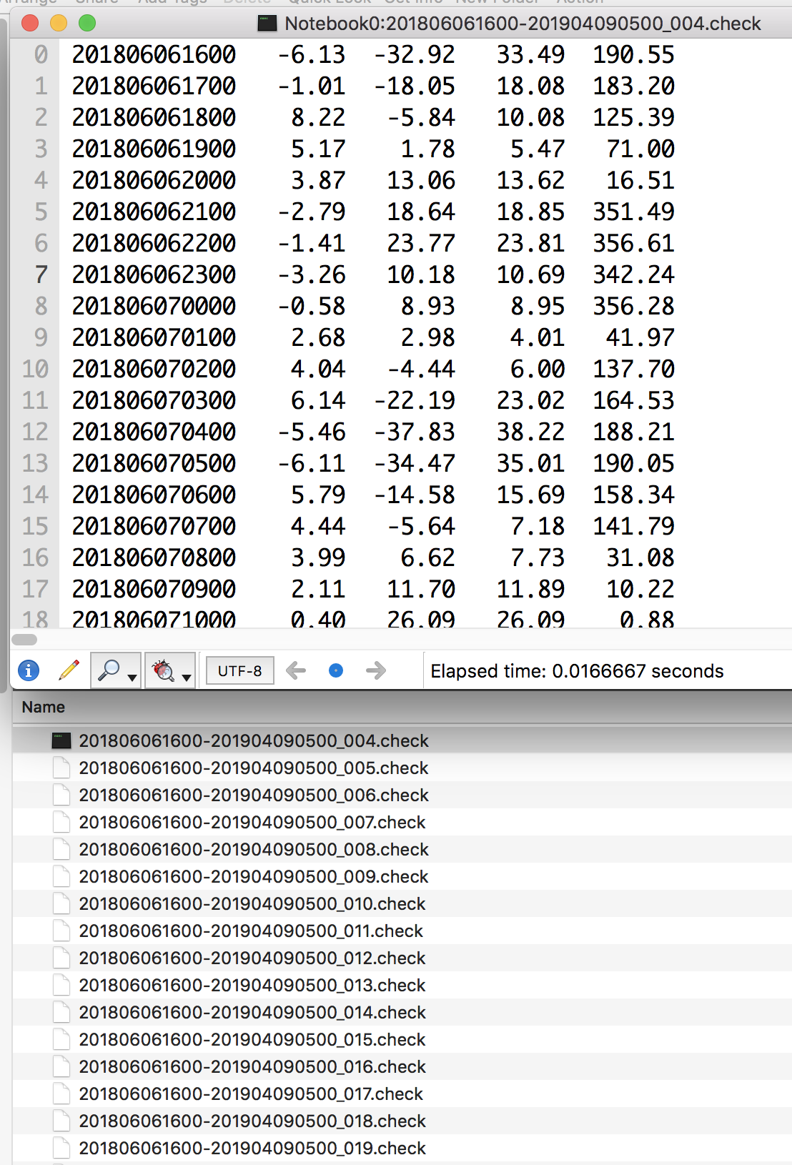The height and width of the screenshot is (1165, 792).
Task: Click the back arrow in toolbar
Action: pos(296,670)
